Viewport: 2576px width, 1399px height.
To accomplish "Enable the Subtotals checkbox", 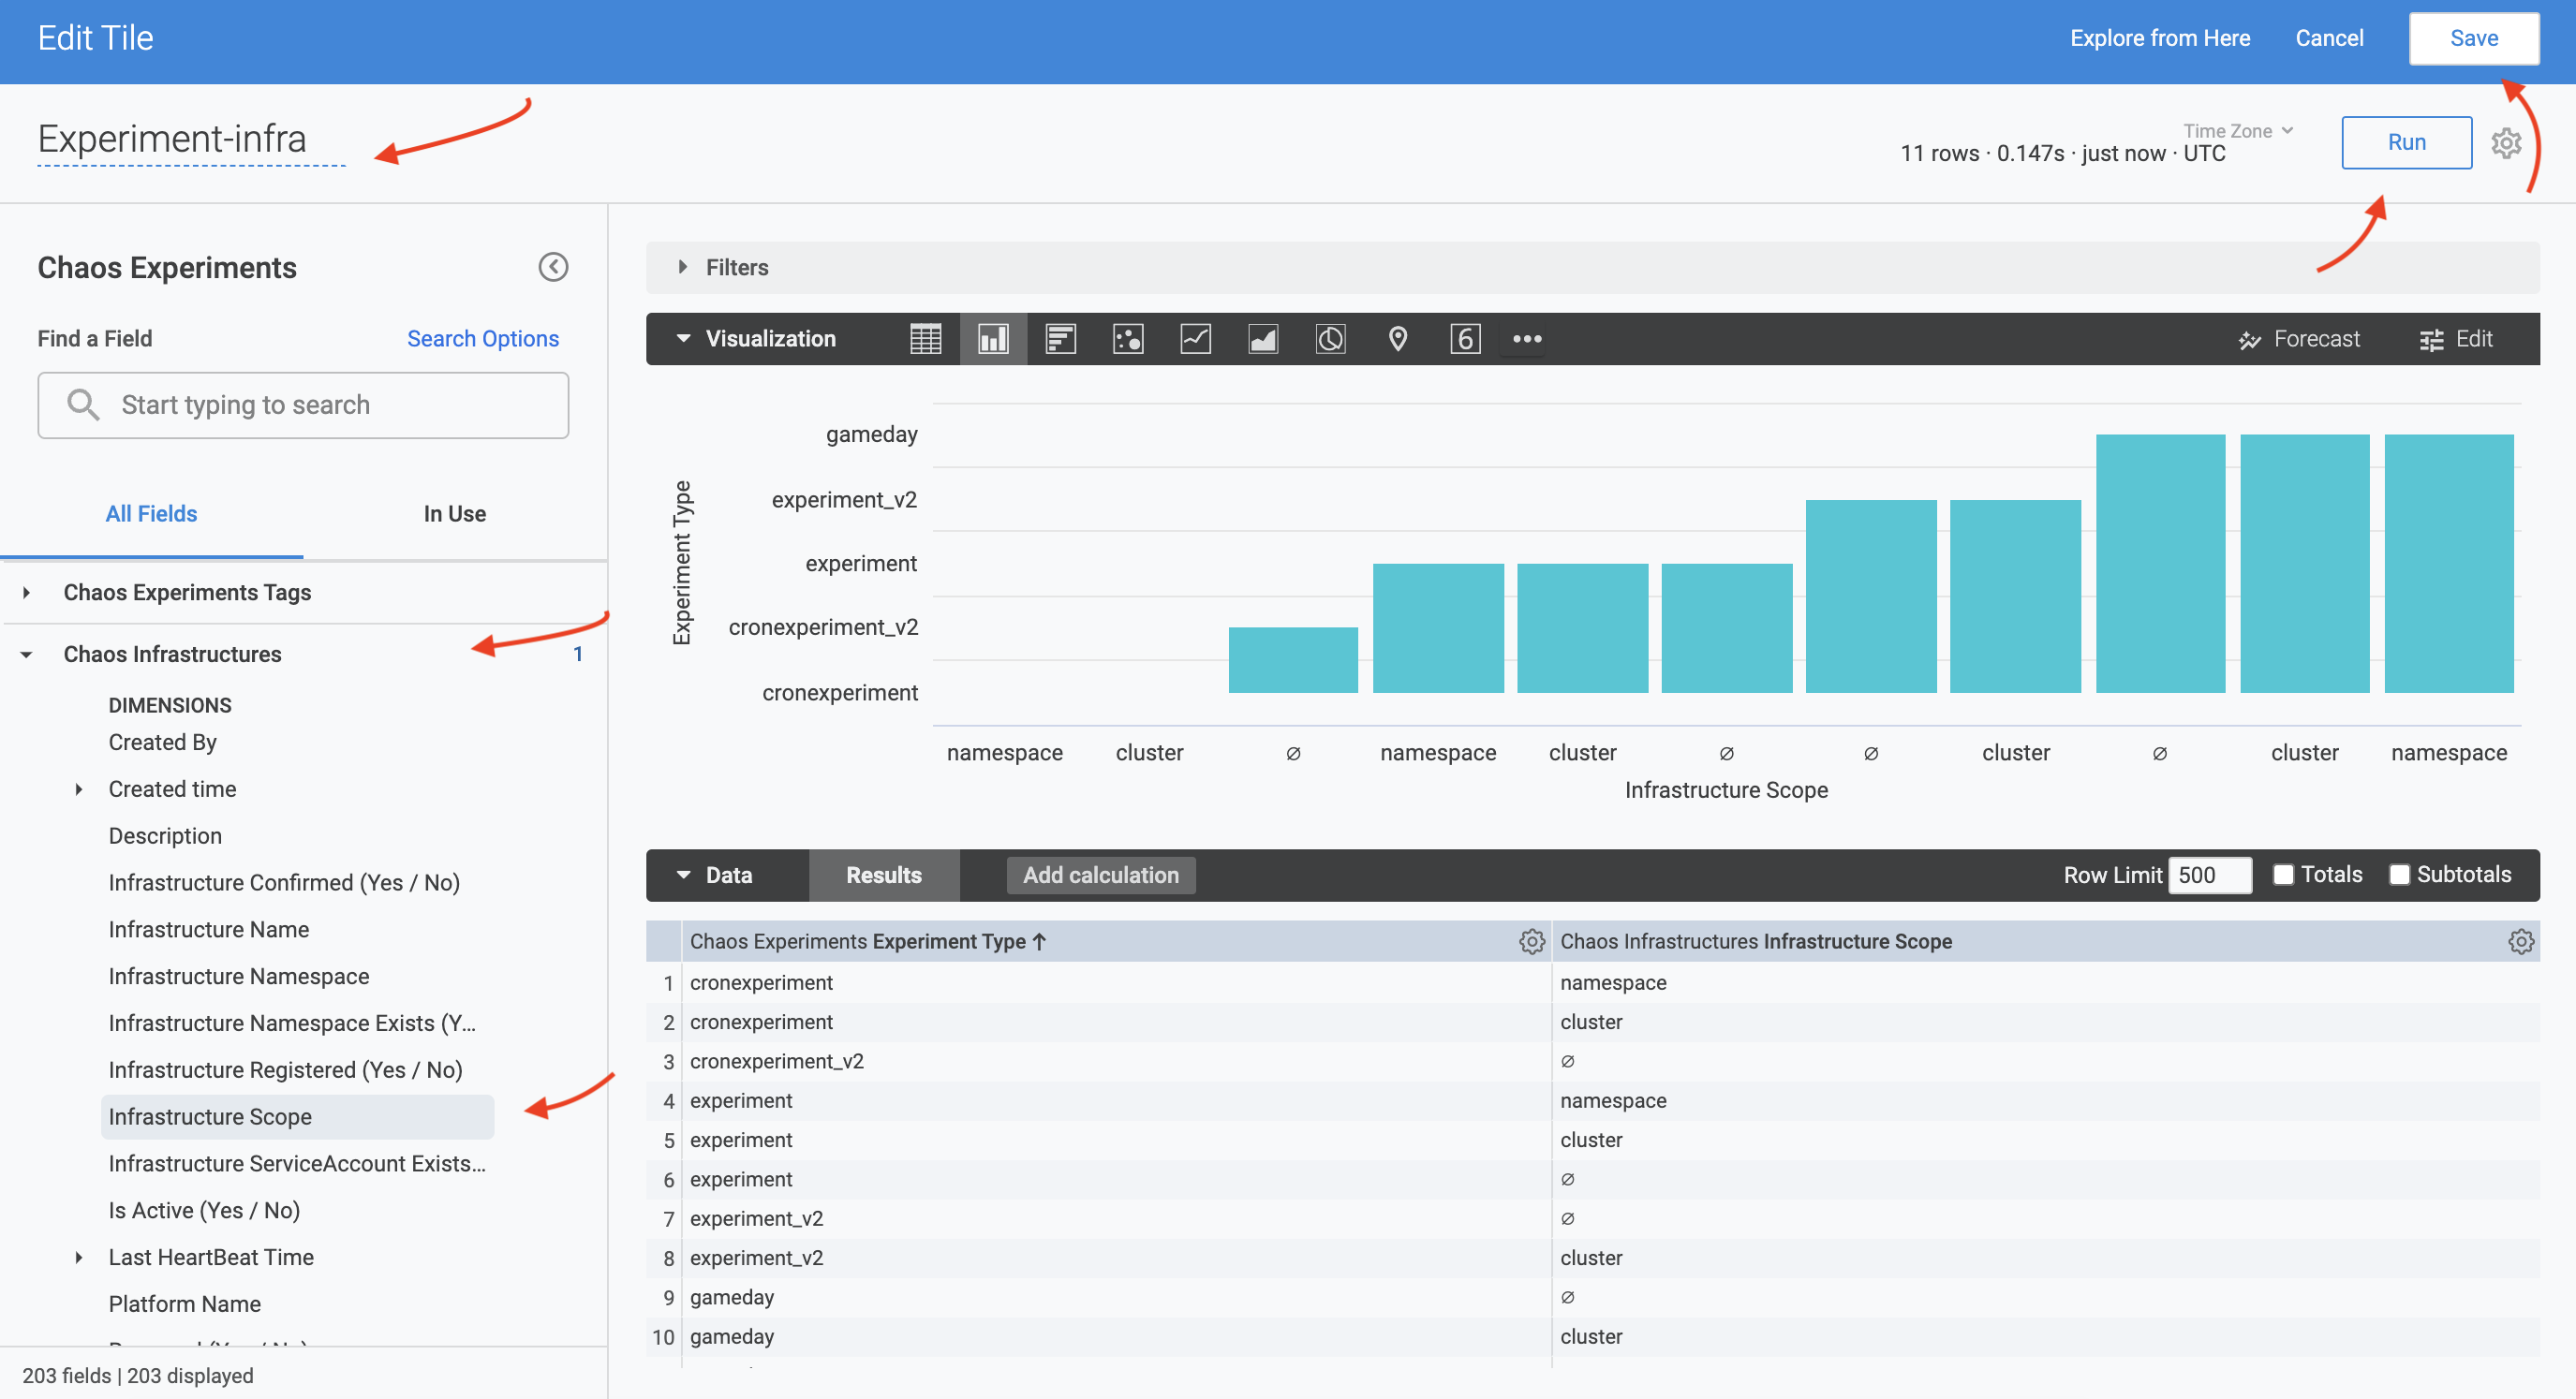I will [x=2399, y=875].
